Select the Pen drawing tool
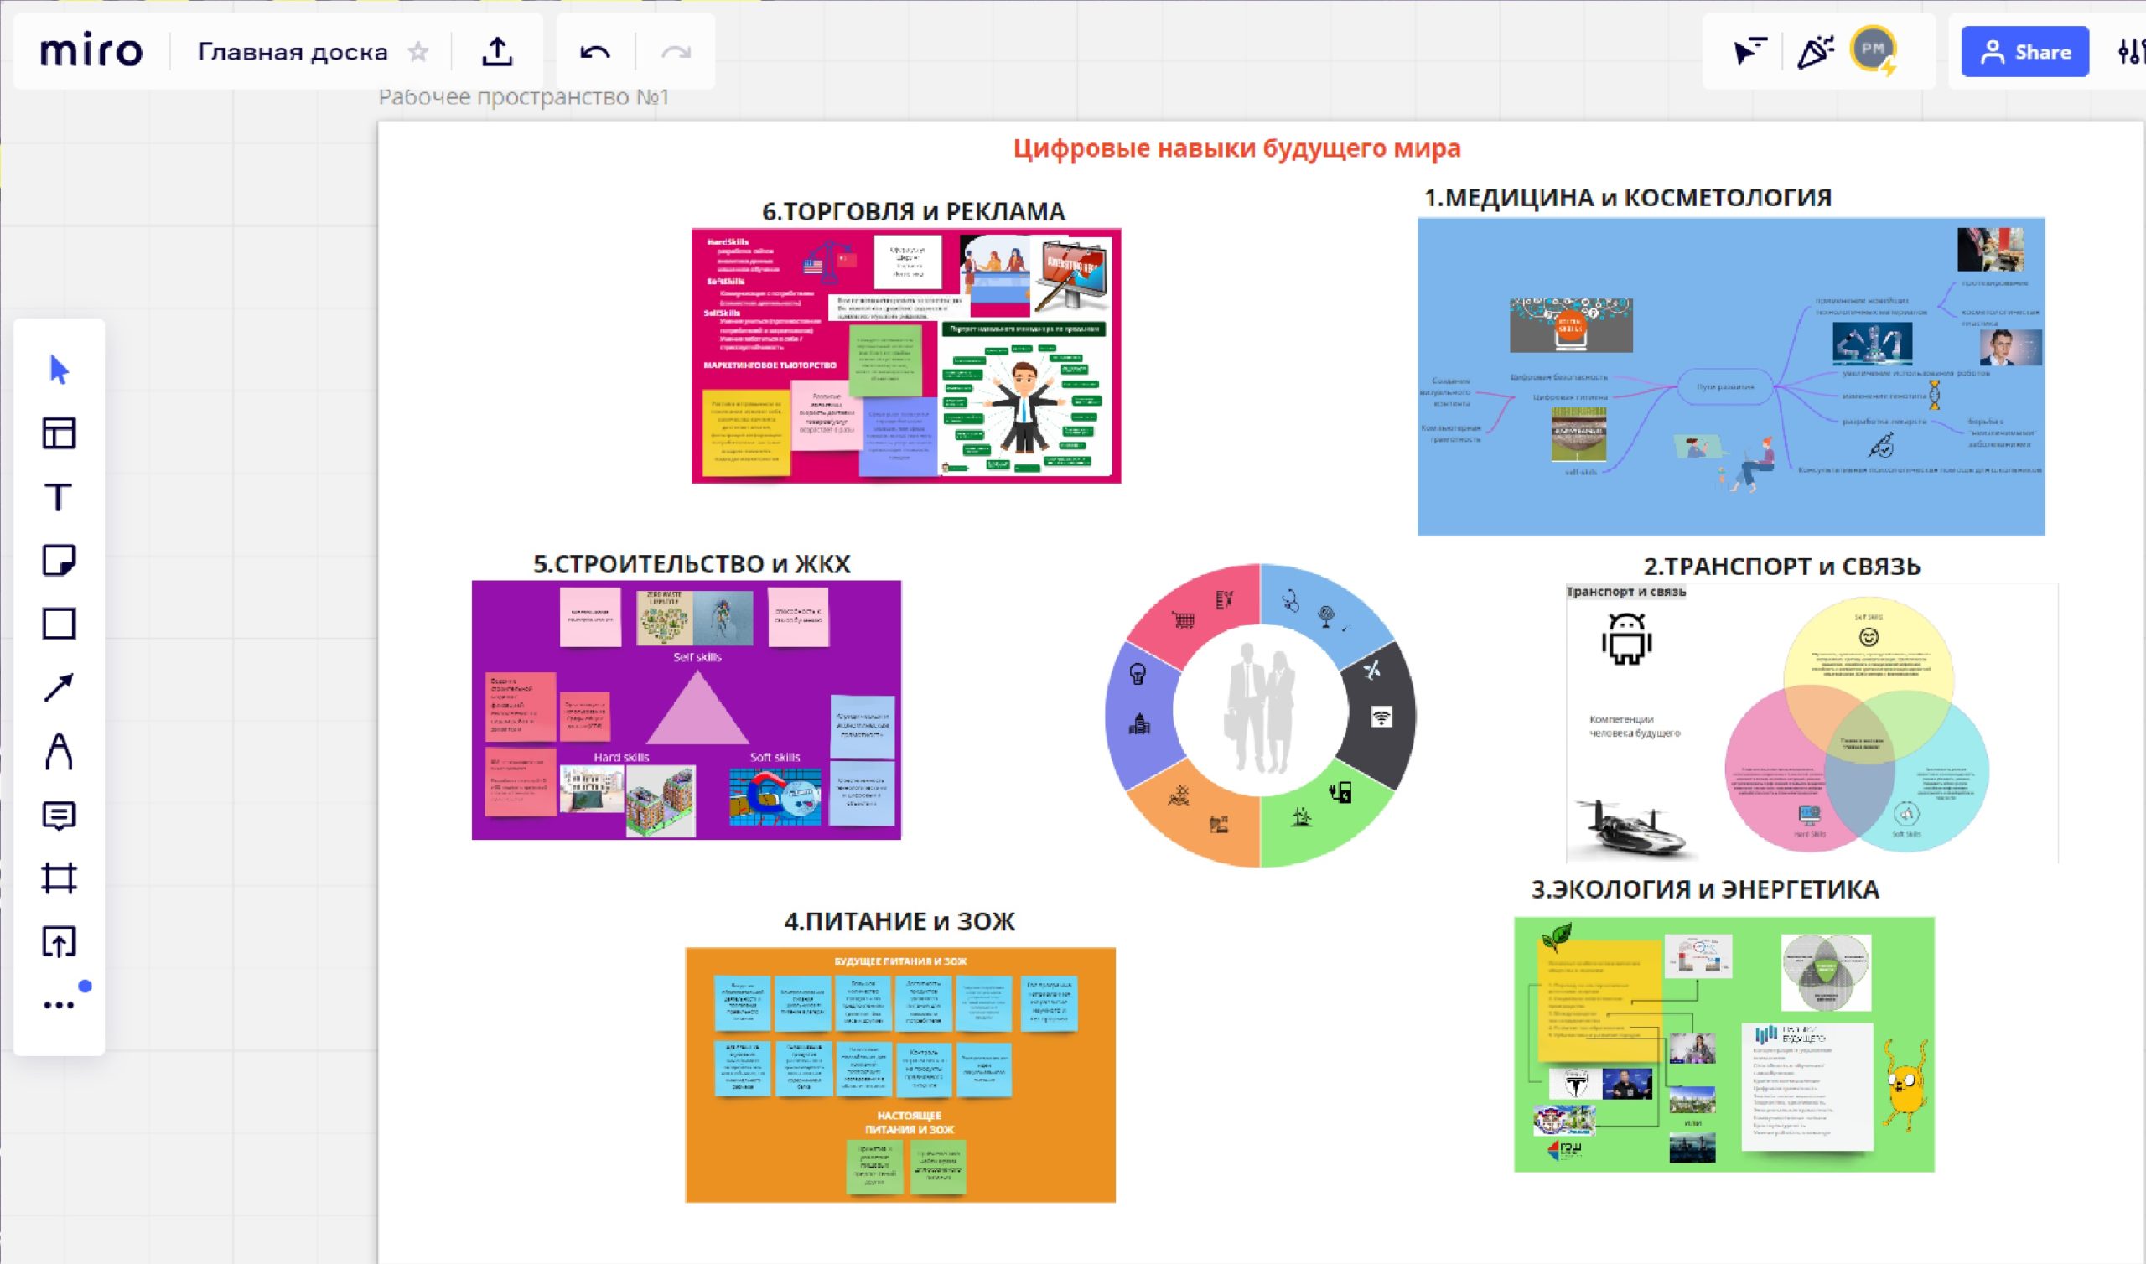 [59, 751]
